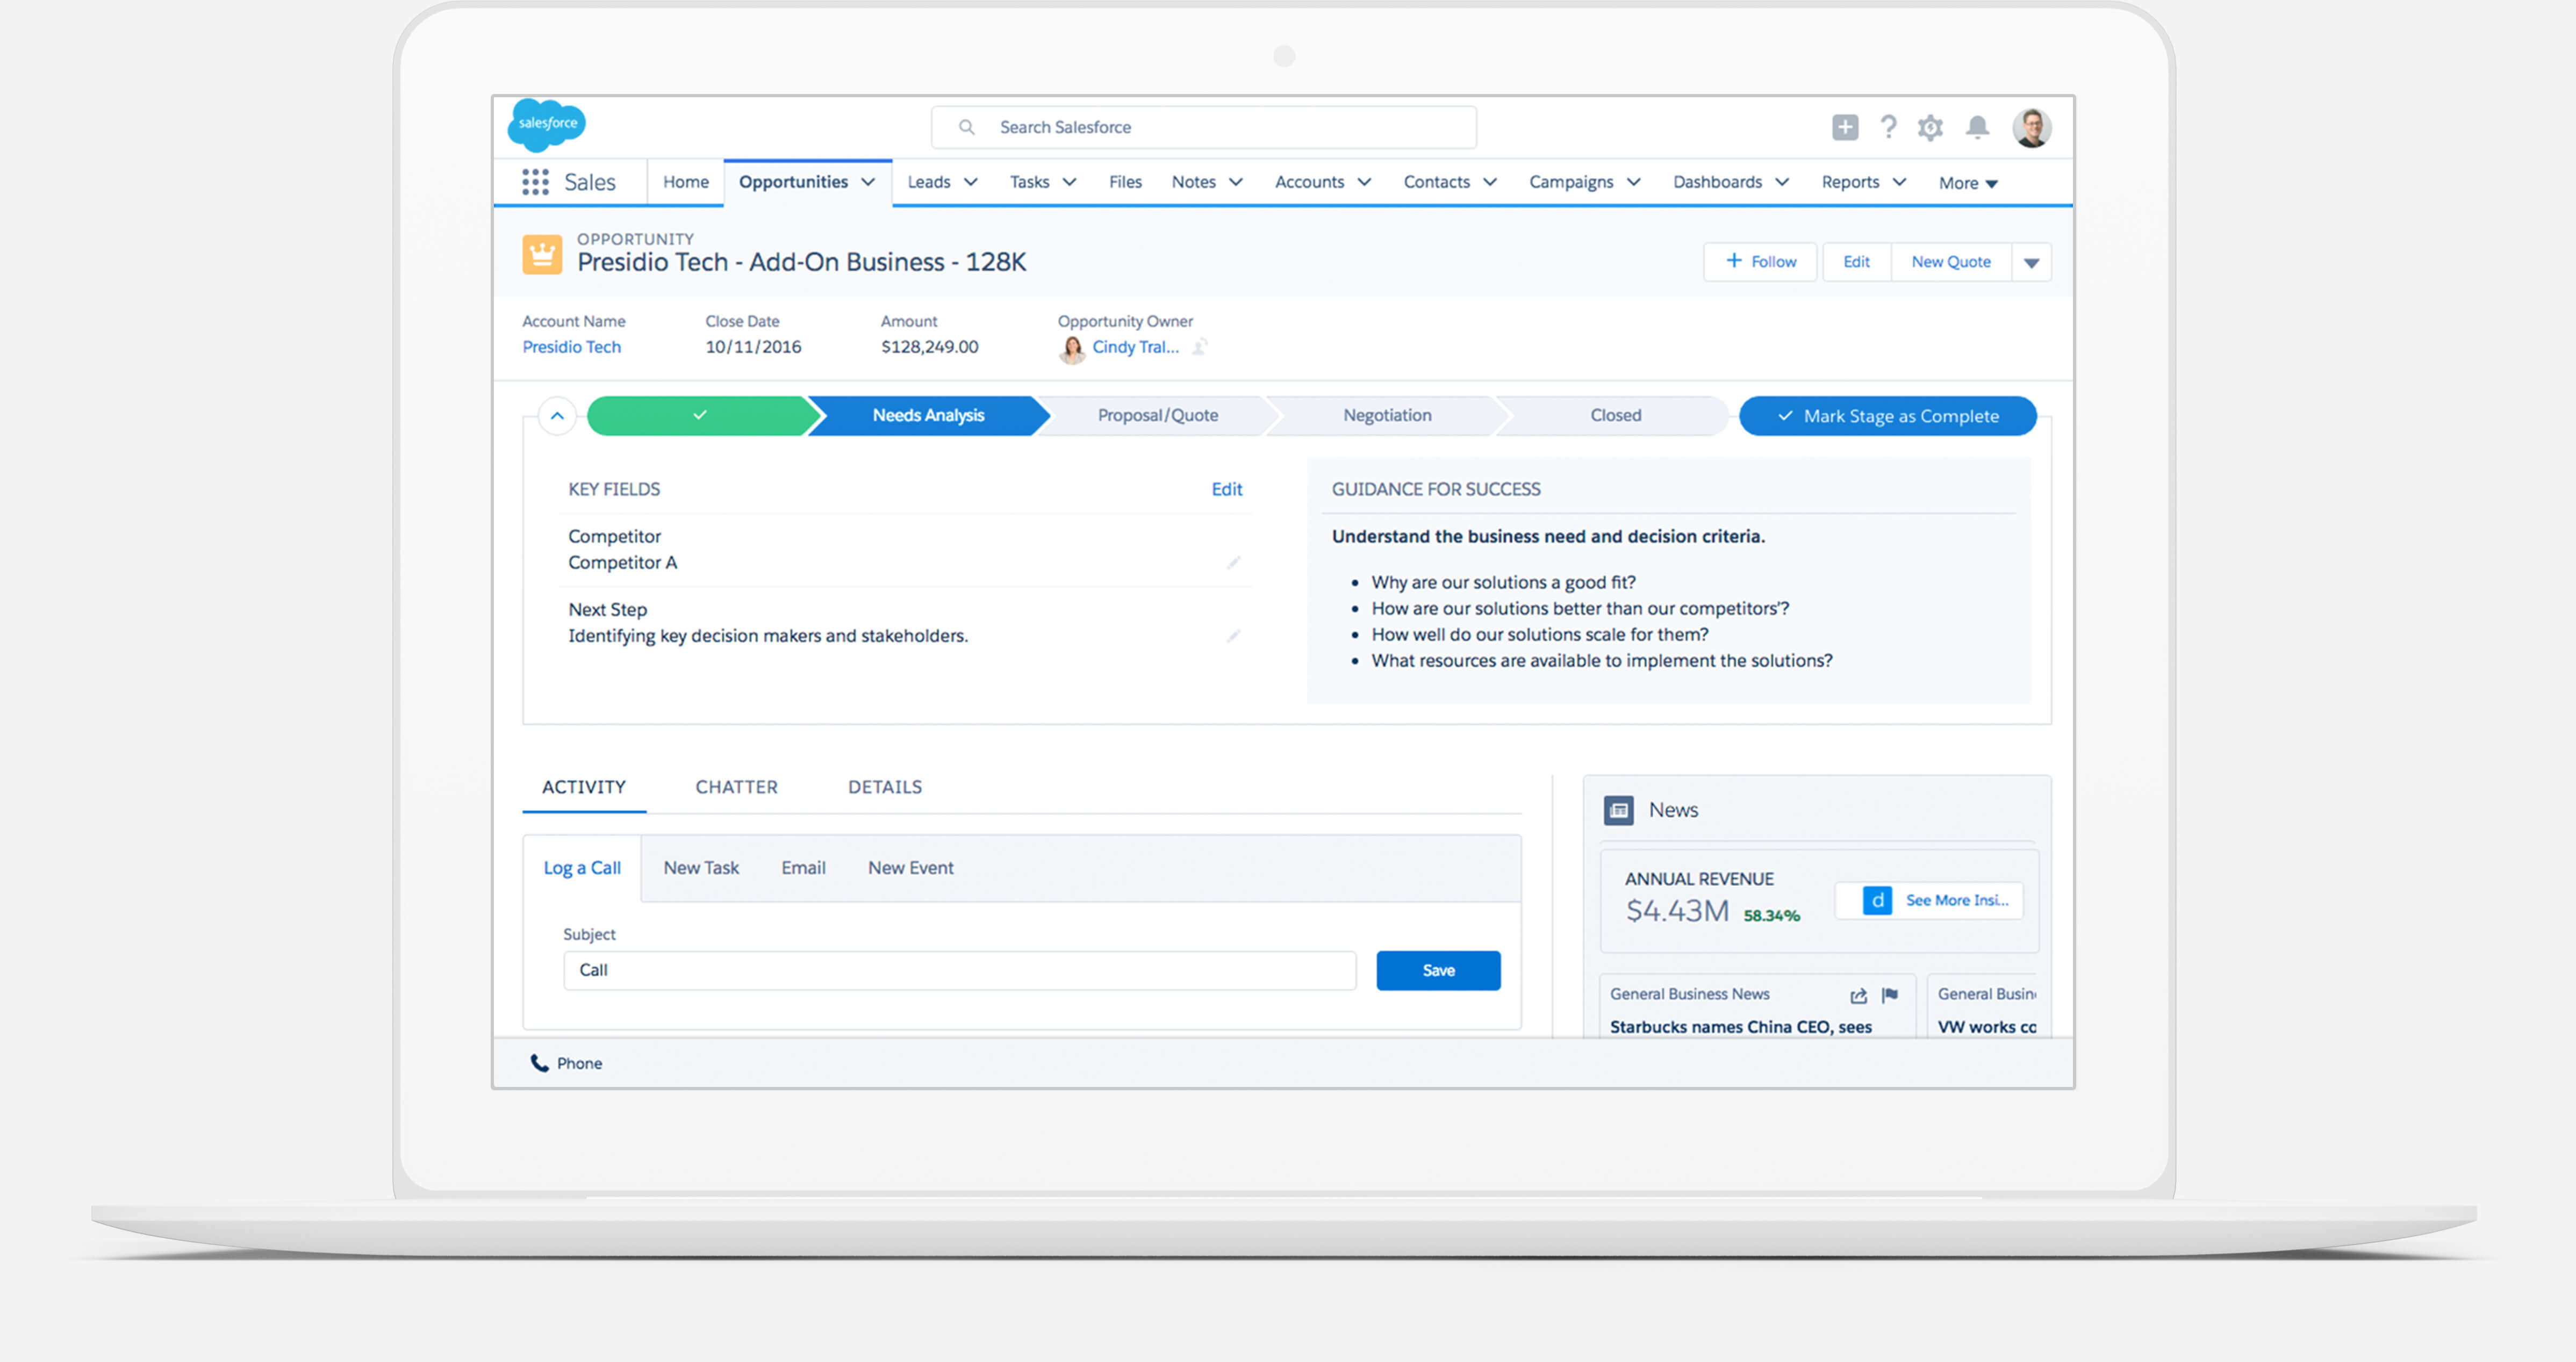The height and width of the screenshot is (1362, 2576).
Task: Collapse the sales path section chevron
Action: (x=557, y=415)
